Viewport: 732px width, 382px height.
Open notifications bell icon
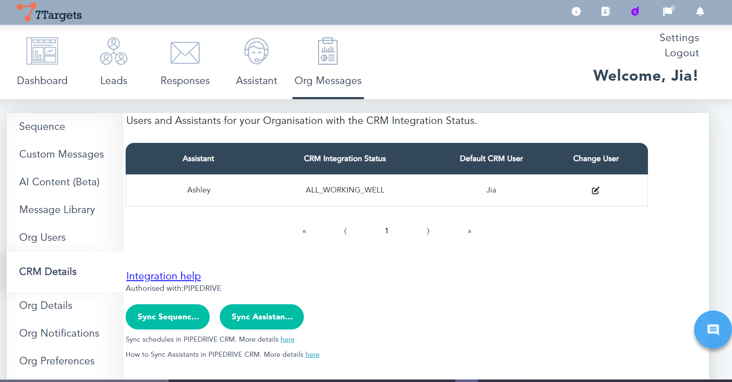tap(700, 12)
